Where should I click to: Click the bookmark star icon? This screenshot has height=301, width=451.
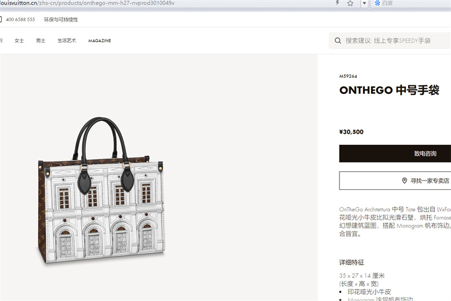(350, 3)
